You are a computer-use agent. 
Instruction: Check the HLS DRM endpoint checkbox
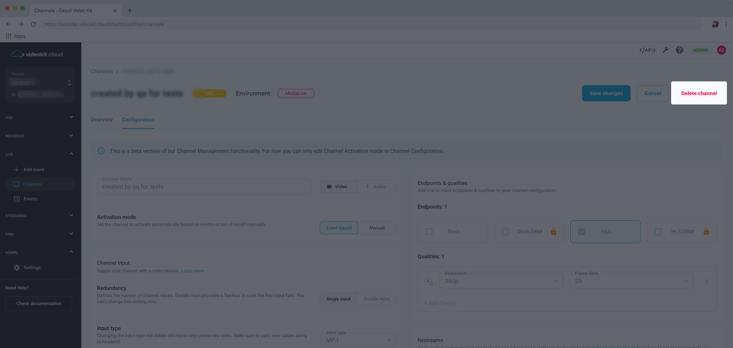658,231
